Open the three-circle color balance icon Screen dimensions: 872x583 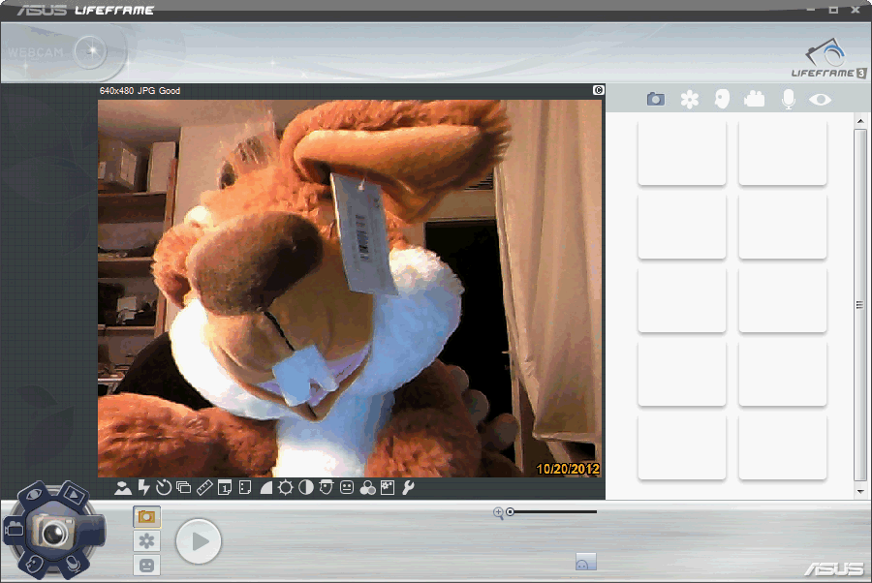click(x=367, y=488)
